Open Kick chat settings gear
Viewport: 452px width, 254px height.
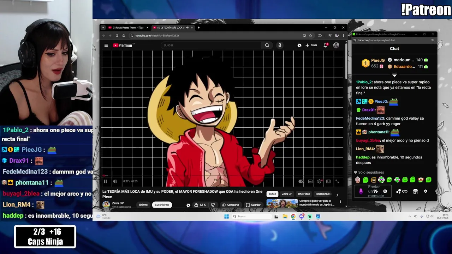[x=426, y=191]
